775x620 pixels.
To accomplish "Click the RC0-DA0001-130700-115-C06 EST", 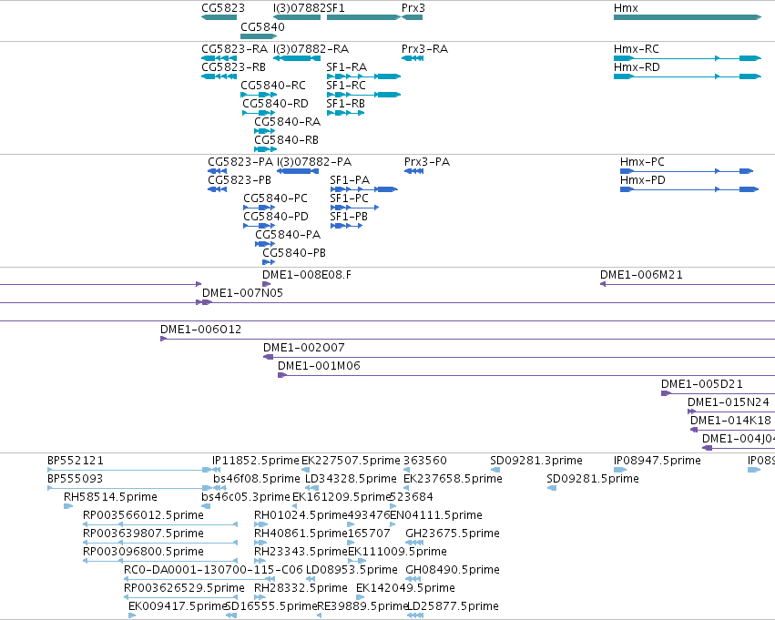I will tap(199, 579).
